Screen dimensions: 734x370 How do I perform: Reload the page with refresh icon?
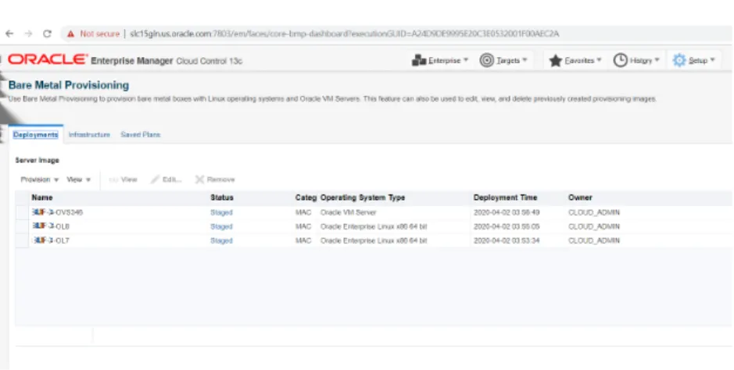click(47, 34)
